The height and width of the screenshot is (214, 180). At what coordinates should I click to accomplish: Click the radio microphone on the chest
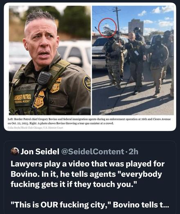[x=44, y=79]
